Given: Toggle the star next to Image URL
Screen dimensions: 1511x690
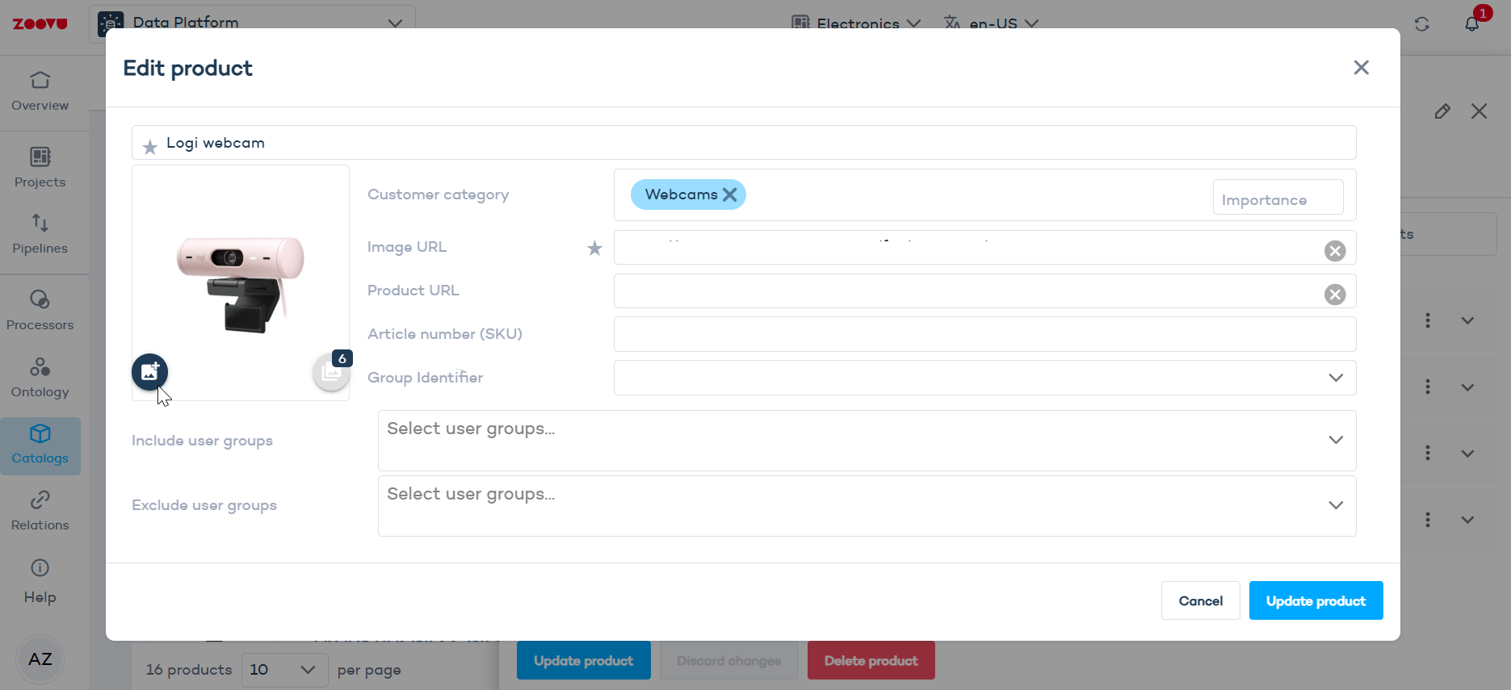Looking at the screenshot, I should point(594,249).
